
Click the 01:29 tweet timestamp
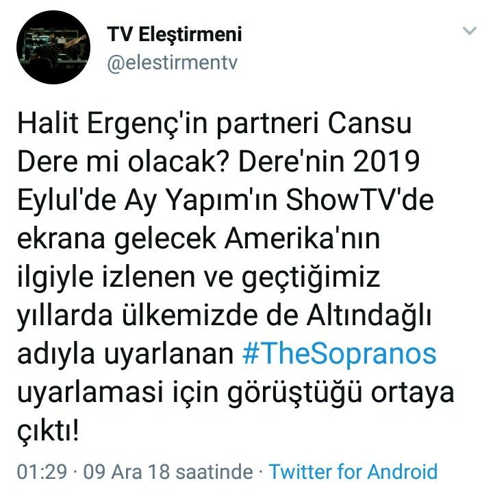tap(42, 471)
